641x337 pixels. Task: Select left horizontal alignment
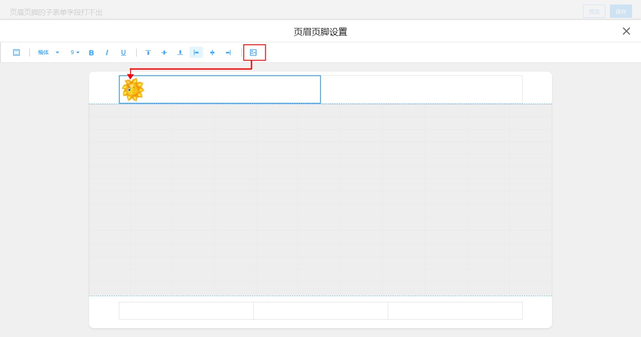coord(196,53)
